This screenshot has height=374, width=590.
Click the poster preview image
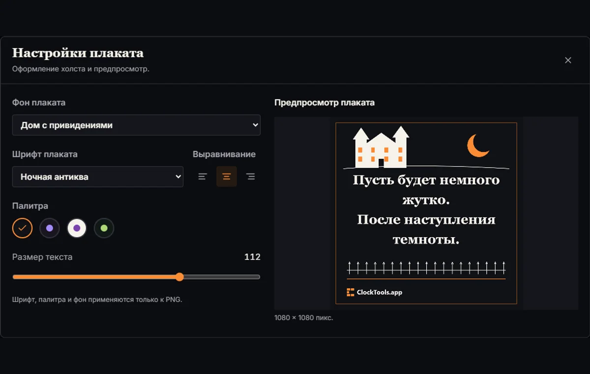tap(426, 213)
